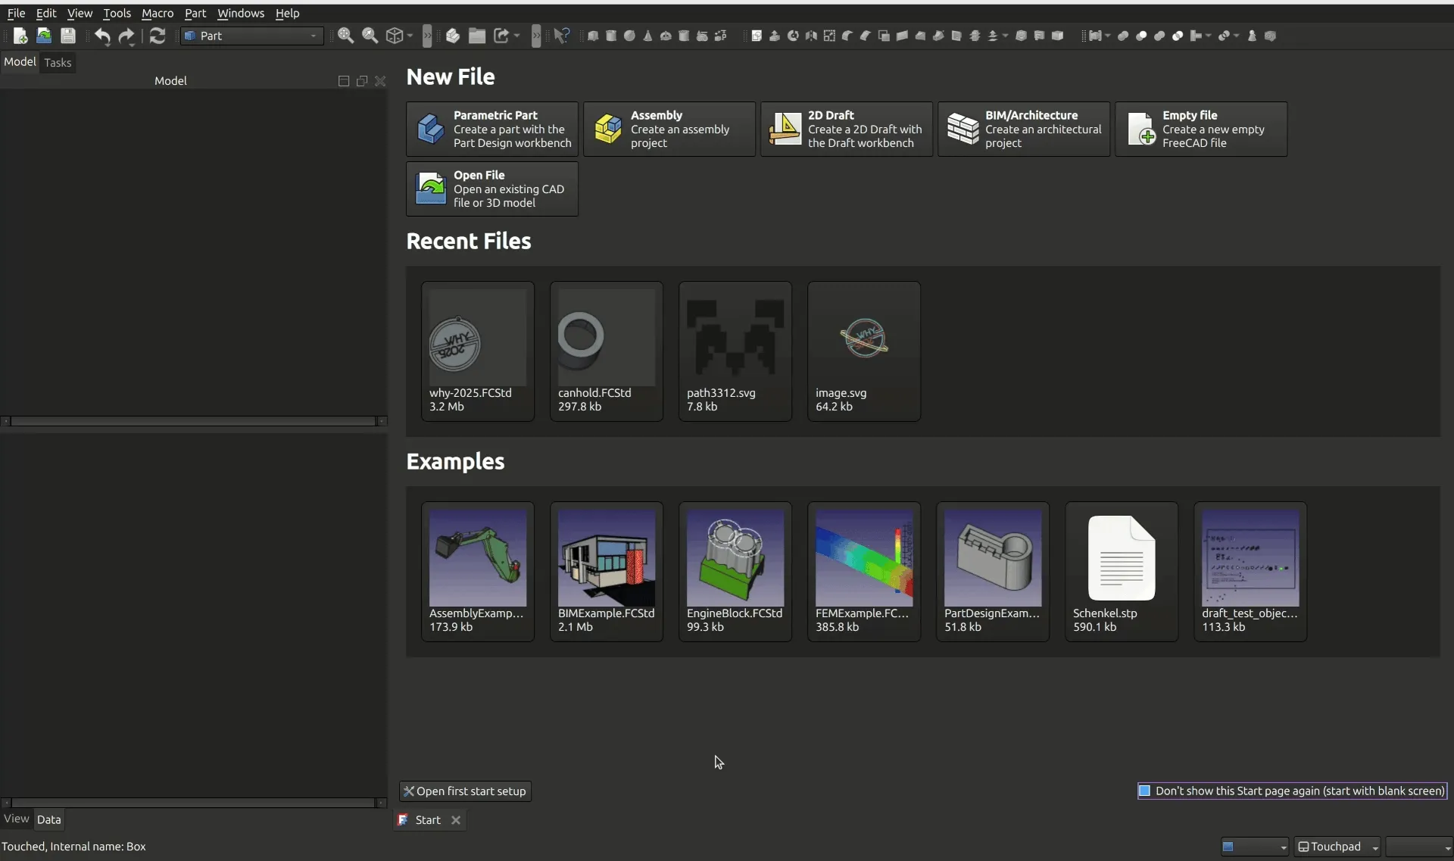The image size is (1454, 861).
Task: Switch to the Data property tab
Action: 48,819
